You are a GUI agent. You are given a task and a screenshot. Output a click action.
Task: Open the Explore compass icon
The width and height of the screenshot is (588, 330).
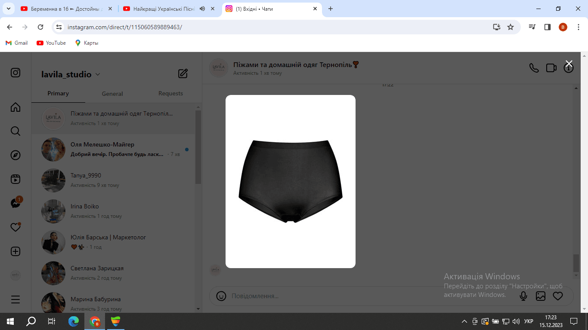[x=15, y=155]
